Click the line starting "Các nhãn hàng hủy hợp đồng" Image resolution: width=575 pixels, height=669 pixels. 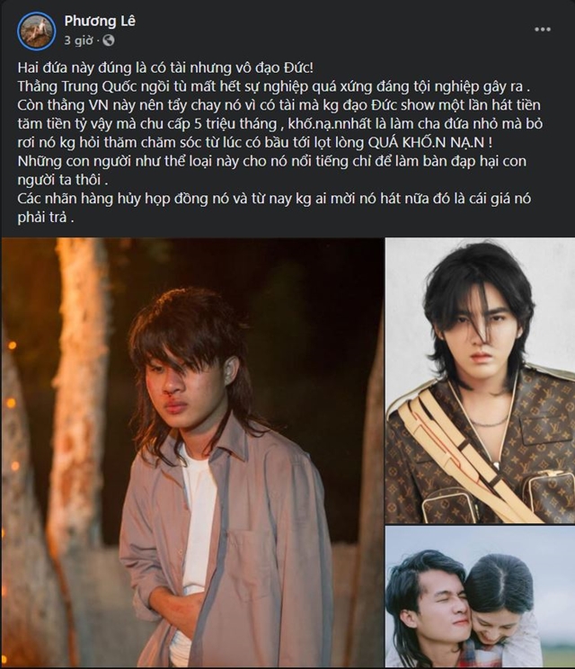click(274, 200)
